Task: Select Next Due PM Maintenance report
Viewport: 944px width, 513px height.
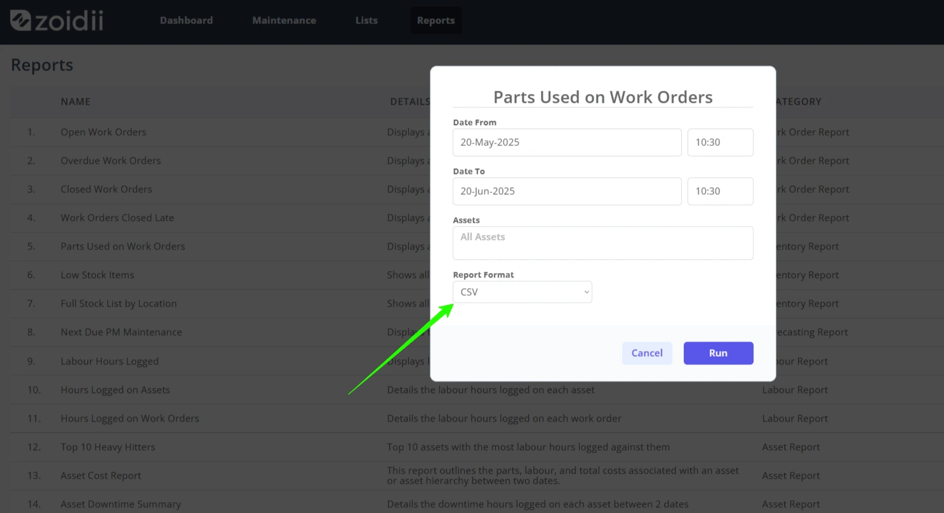Action: tap(121, 332)
